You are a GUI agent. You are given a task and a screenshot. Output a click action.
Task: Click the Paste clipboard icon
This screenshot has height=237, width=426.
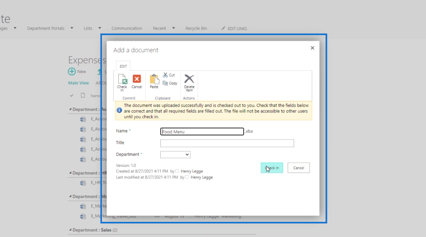pyautogui.click(x=154, y=79)
